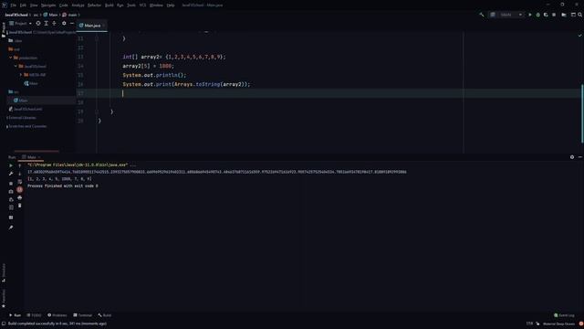This screenshot has height=329, width=584.
Task: Click the line 37 caret row in editor
Action: [329, 93]
